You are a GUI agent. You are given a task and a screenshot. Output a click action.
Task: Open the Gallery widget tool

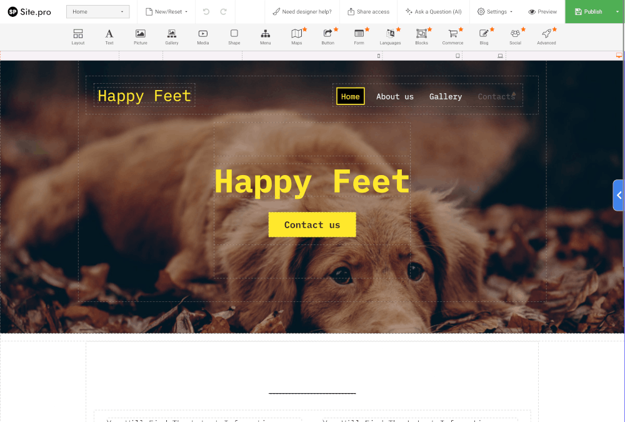click(171, 36)
